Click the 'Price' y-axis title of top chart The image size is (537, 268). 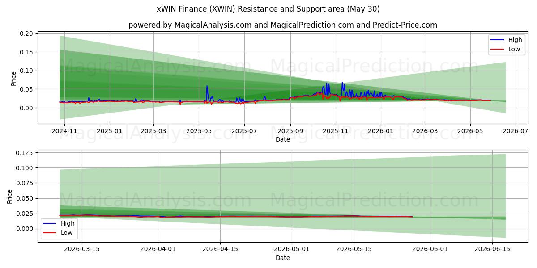click(13, 78)
